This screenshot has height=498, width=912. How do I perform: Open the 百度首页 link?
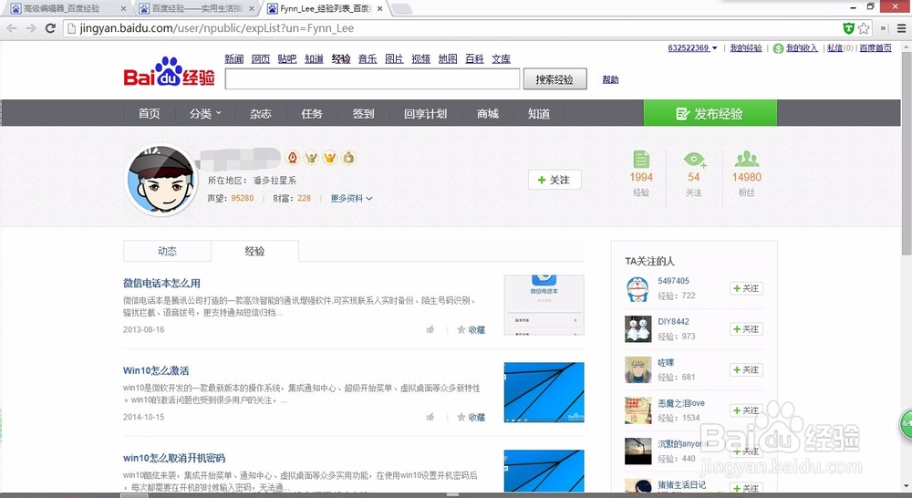point(876,47)
